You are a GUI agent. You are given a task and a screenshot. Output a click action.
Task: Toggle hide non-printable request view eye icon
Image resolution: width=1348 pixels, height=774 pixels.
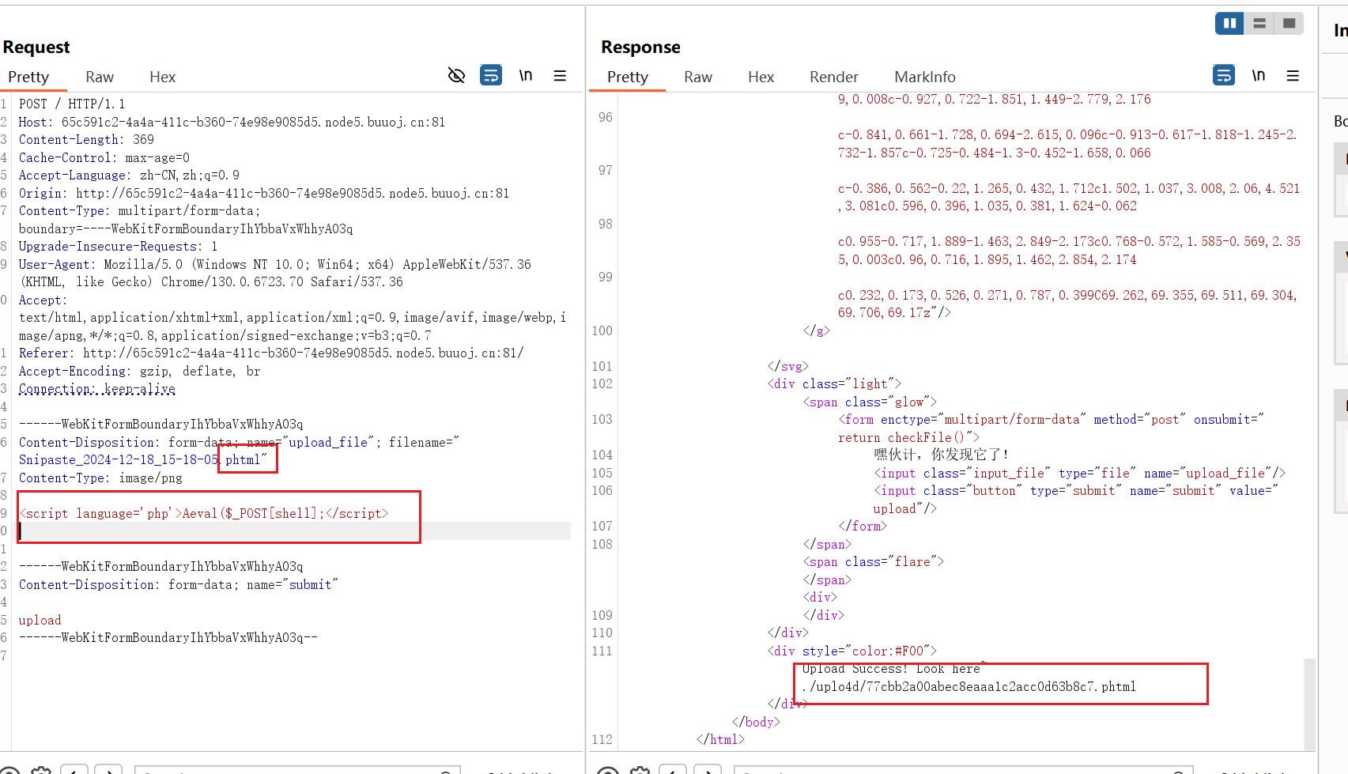[456, 76]
